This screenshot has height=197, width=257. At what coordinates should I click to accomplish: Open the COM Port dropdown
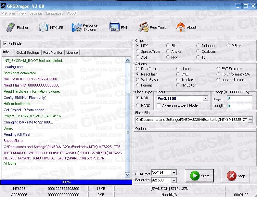[x=174, y=172]
